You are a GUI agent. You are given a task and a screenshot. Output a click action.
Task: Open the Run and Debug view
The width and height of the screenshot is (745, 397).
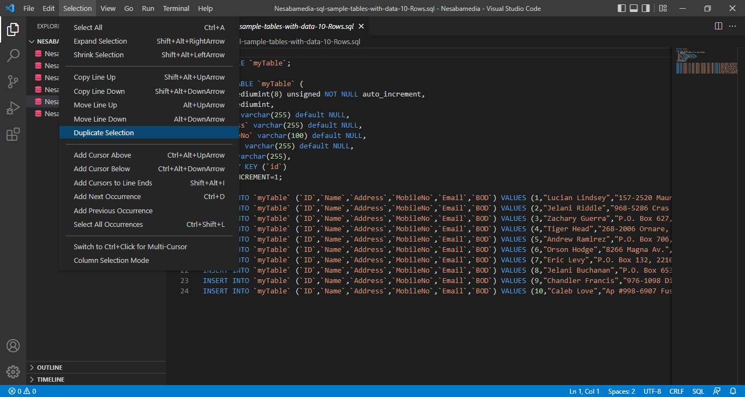click(x=13, y=108)
